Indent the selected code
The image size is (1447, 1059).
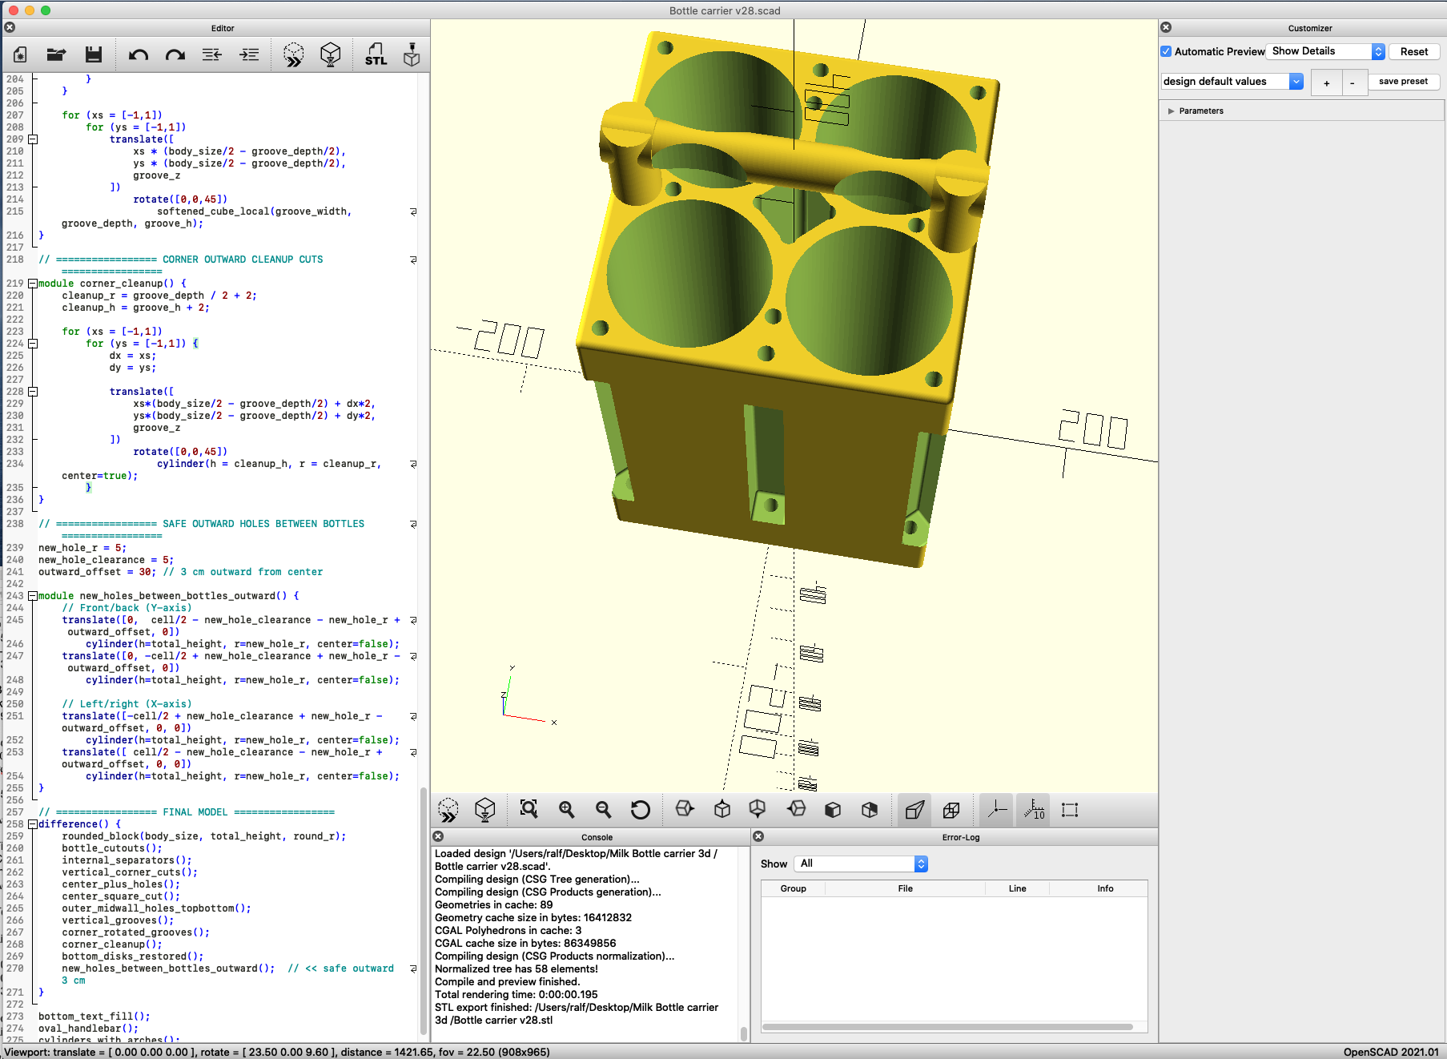tap(249, 54)
